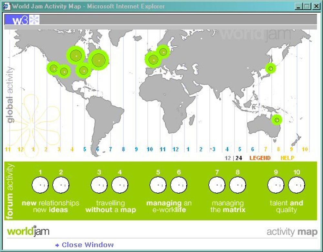View forum 6 activity circle
The image size is (323, 252).
click(x=179, y=185)
